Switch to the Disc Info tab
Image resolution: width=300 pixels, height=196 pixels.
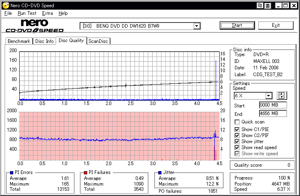tap(45, 41)
